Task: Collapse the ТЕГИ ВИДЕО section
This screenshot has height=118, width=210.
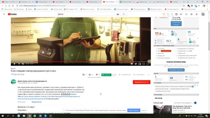Action: [x=198, y=83]
